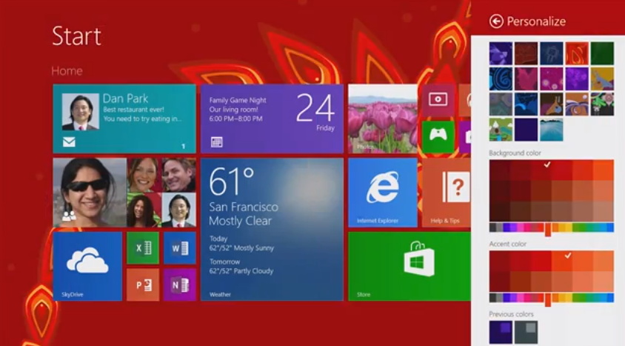Select the orange and purple swirl background
The image size is (625, 346).
click(x=577, y=104)
